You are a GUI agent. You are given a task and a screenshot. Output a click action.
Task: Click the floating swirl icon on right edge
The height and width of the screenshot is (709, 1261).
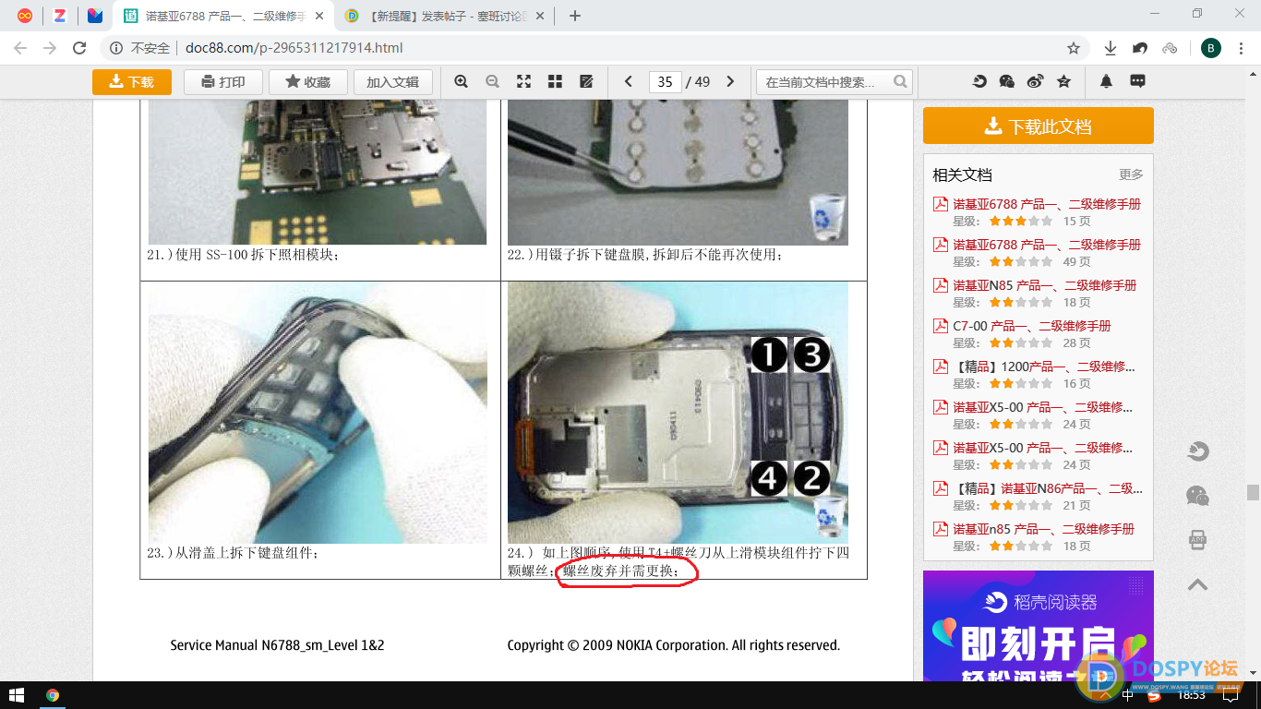click(1197, 452)
